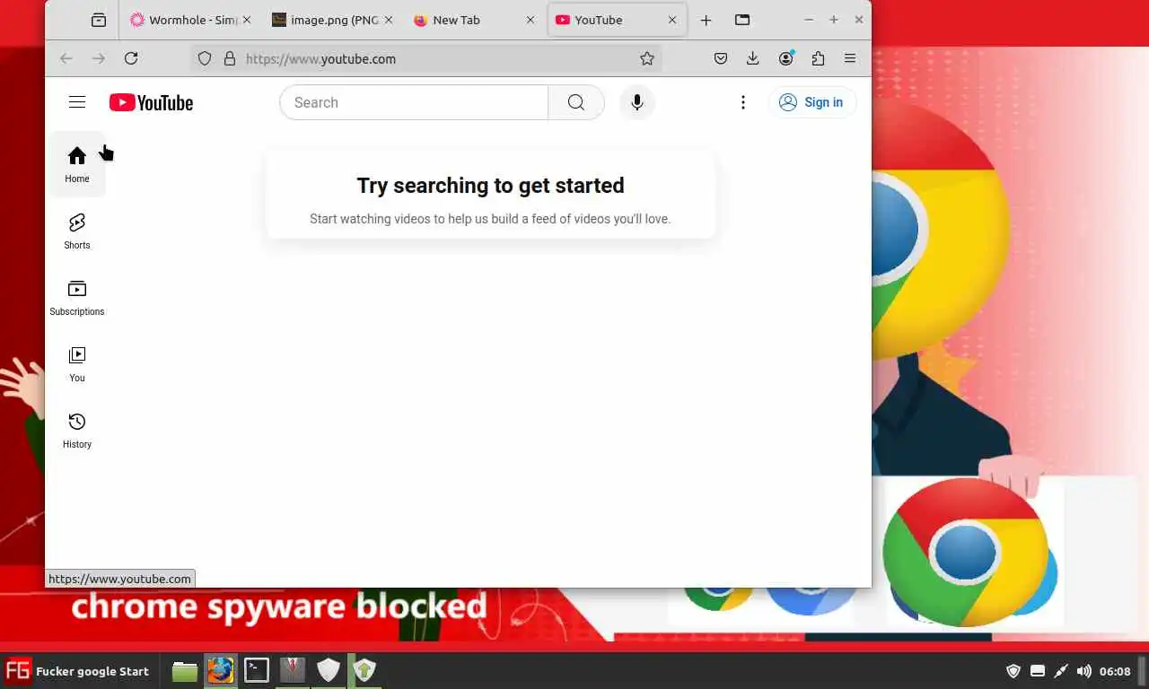Open the green file manager folder in taskbar
1149x689 pixels.
coord(185,670)
